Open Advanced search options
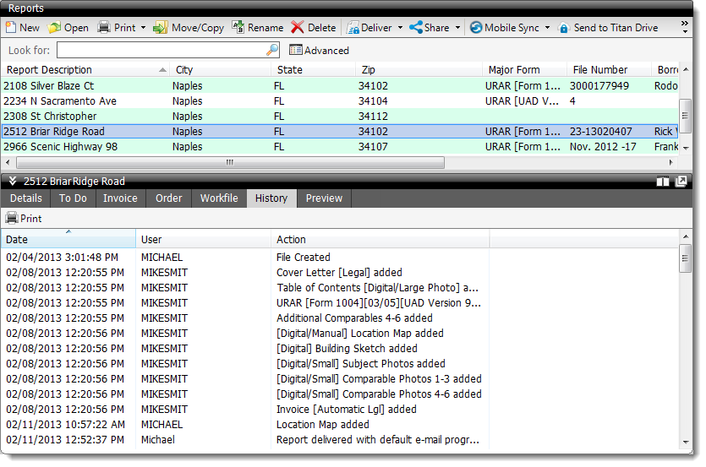Viewport: 706px width, 467px height. (319, 51)
